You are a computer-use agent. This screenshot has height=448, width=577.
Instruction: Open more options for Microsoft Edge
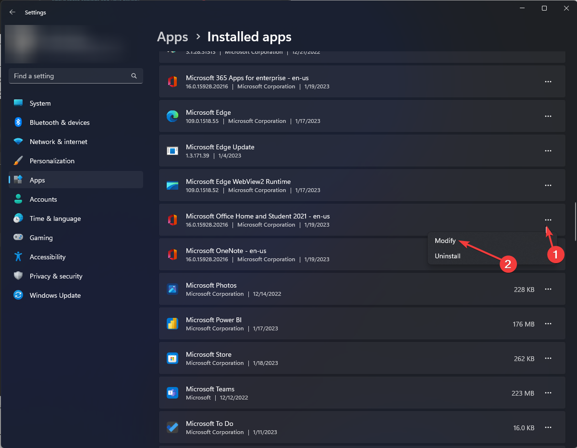(548, 117)
